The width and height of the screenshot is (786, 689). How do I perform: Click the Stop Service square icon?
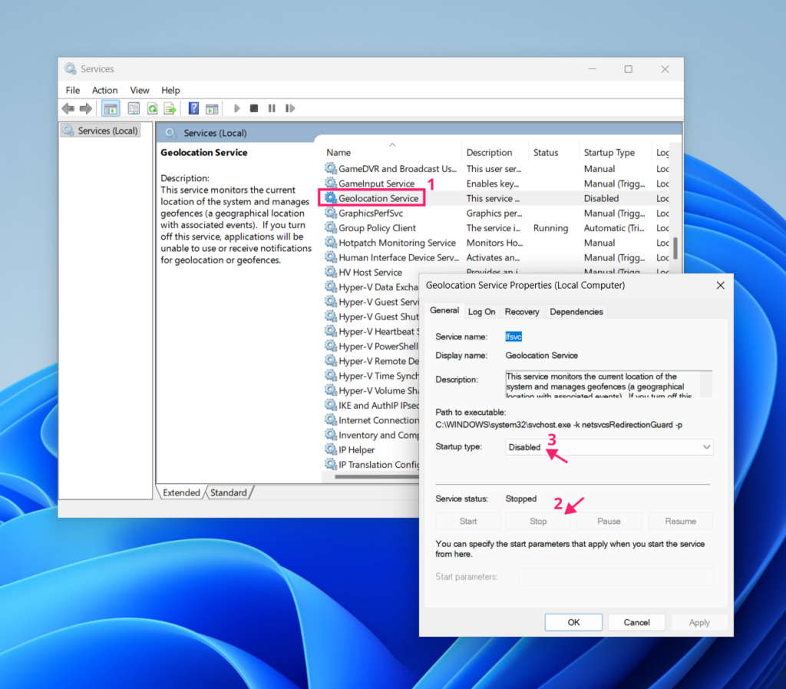click(254, 108)
